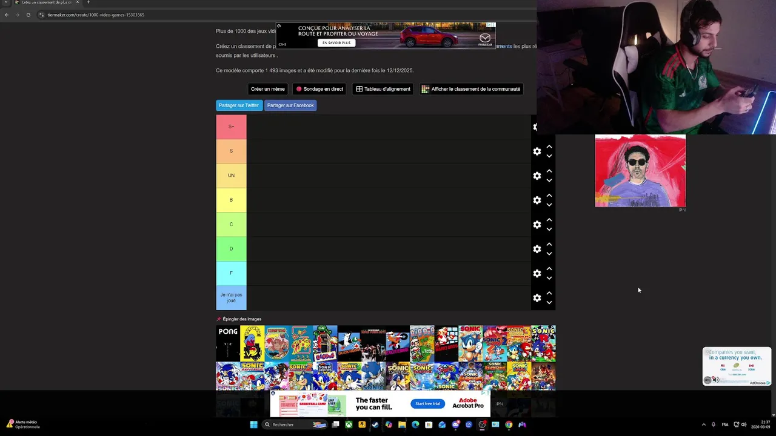Select the Excitebike game thumbnail
This screenshot has height=436, width=776.
[398, 343]
